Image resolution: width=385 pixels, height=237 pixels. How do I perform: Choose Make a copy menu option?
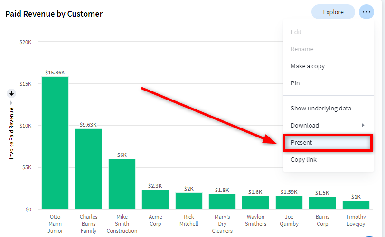point(308,66)
